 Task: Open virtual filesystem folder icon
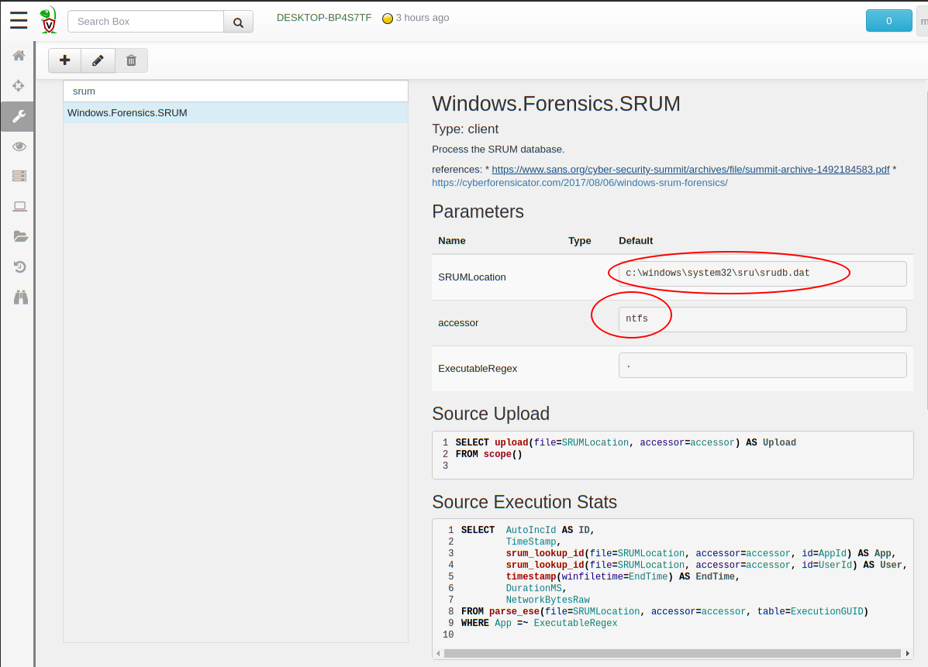[19, 237]
